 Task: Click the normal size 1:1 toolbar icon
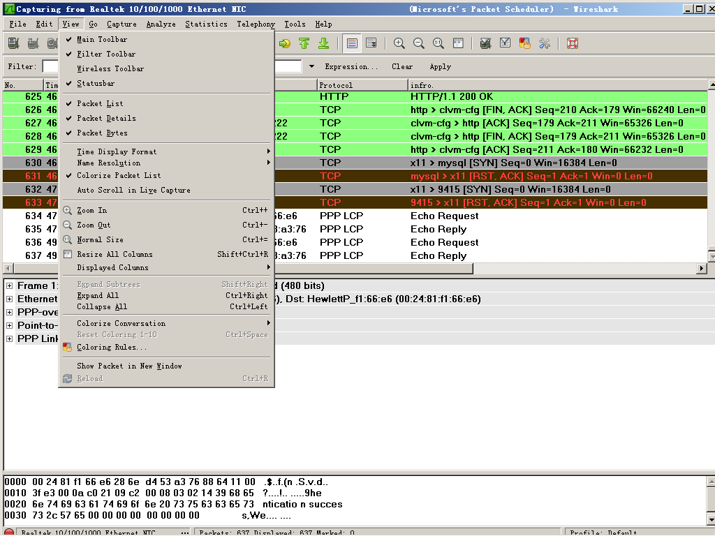[x=438, y=43]
